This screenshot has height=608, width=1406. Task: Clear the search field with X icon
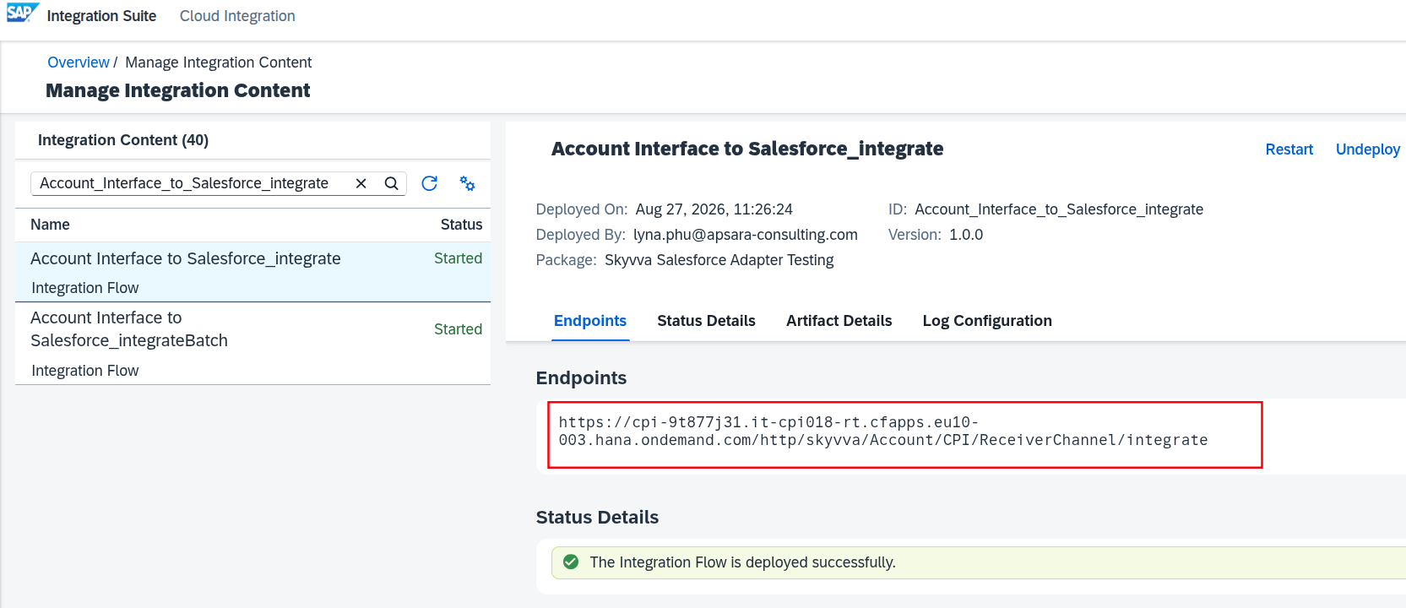[361, 183]
